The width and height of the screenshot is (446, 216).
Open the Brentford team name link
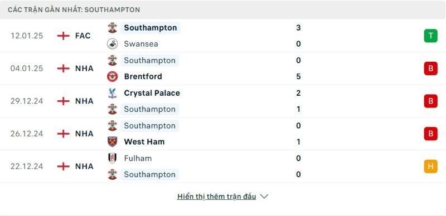[143, 76]
